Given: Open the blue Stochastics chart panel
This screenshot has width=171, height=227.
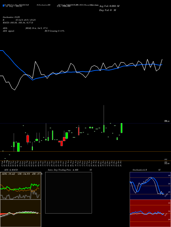Looking at the screenshot, I should [x=150, y=186].
